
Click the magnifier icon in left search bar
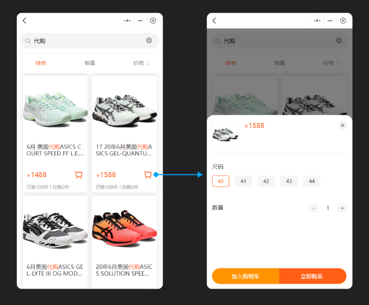point(28,41)
